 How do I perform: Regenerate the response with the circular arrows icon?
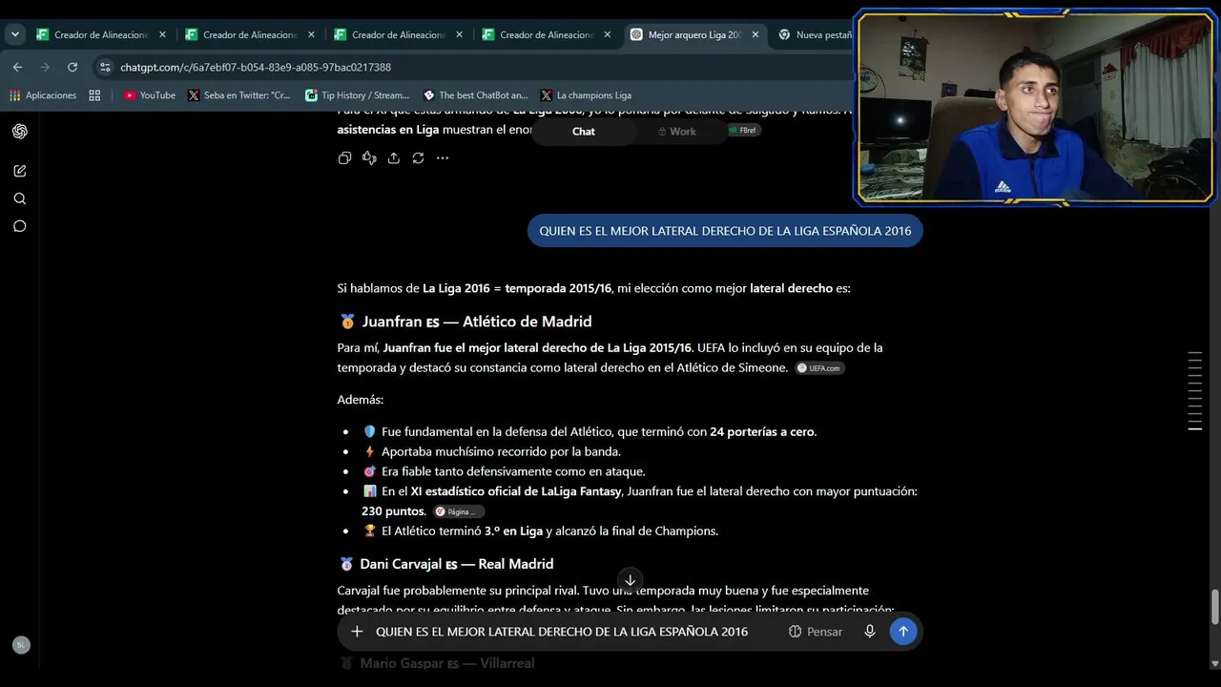(418, 158)
